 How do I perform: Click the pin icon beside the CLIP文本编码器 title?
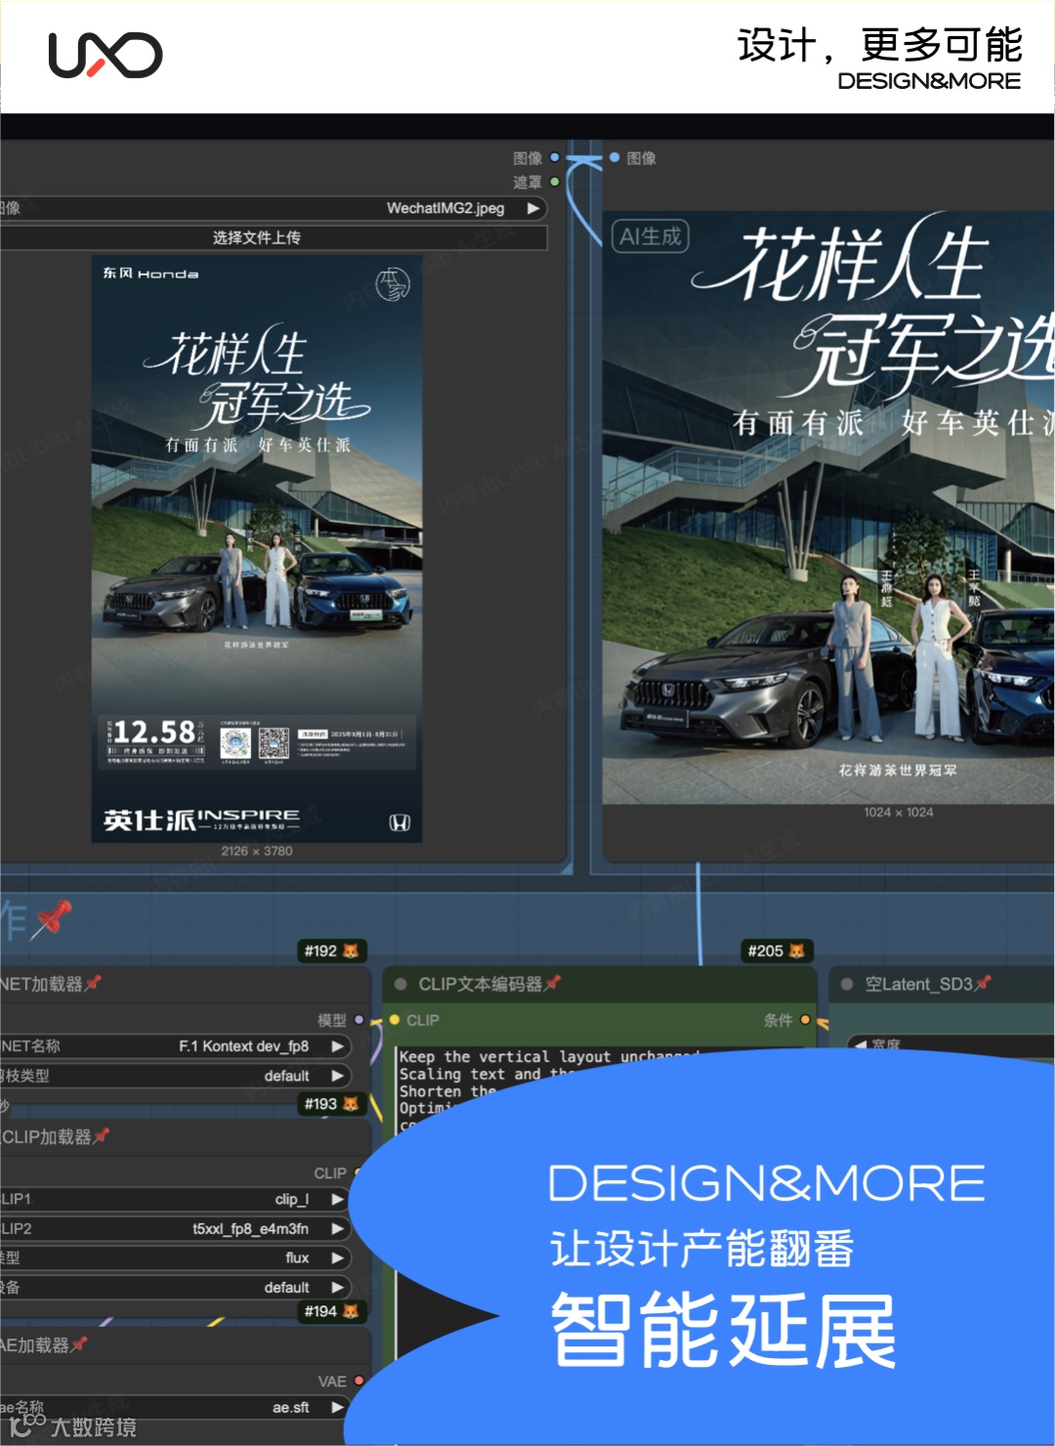click(x=552, y=984)
